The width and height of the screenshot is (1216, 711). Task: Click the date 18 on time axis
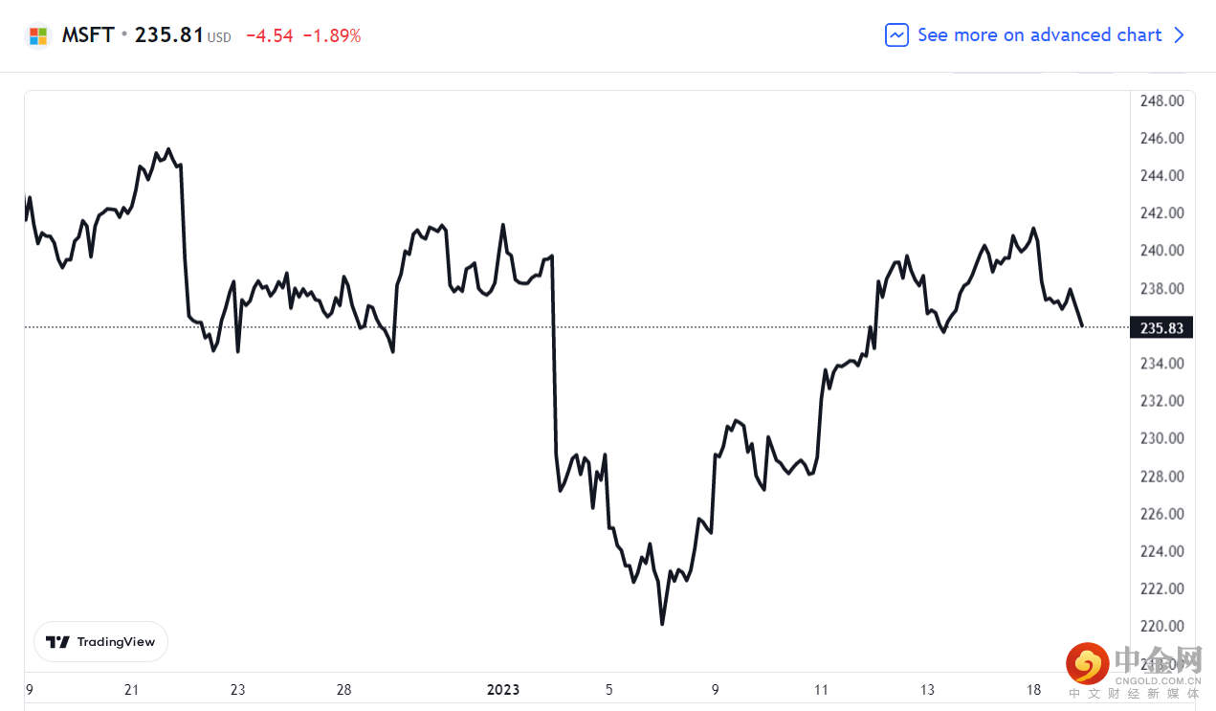1033,690
